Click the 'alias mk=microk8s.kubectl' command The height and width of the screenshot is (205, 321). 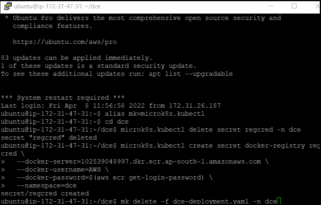[154, 114]
